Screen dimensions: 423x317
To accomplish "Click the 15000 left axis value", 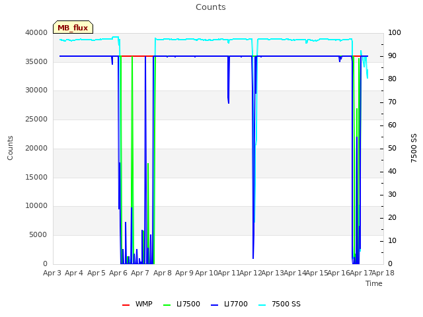I will 36,178.
